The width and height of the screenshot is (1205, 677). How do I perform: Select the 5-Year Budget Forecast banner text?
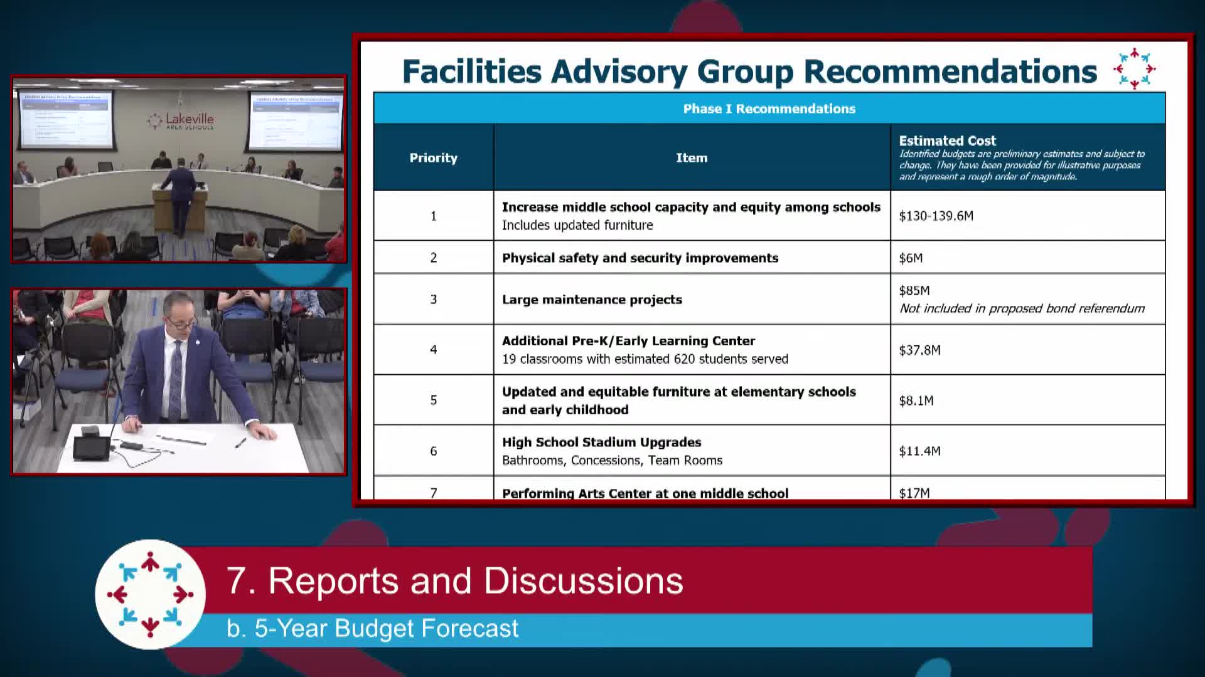(x=372, y=627)
